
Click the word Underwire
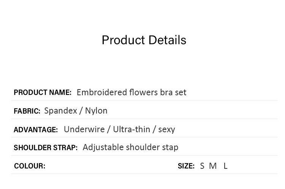tap(84, 130)
